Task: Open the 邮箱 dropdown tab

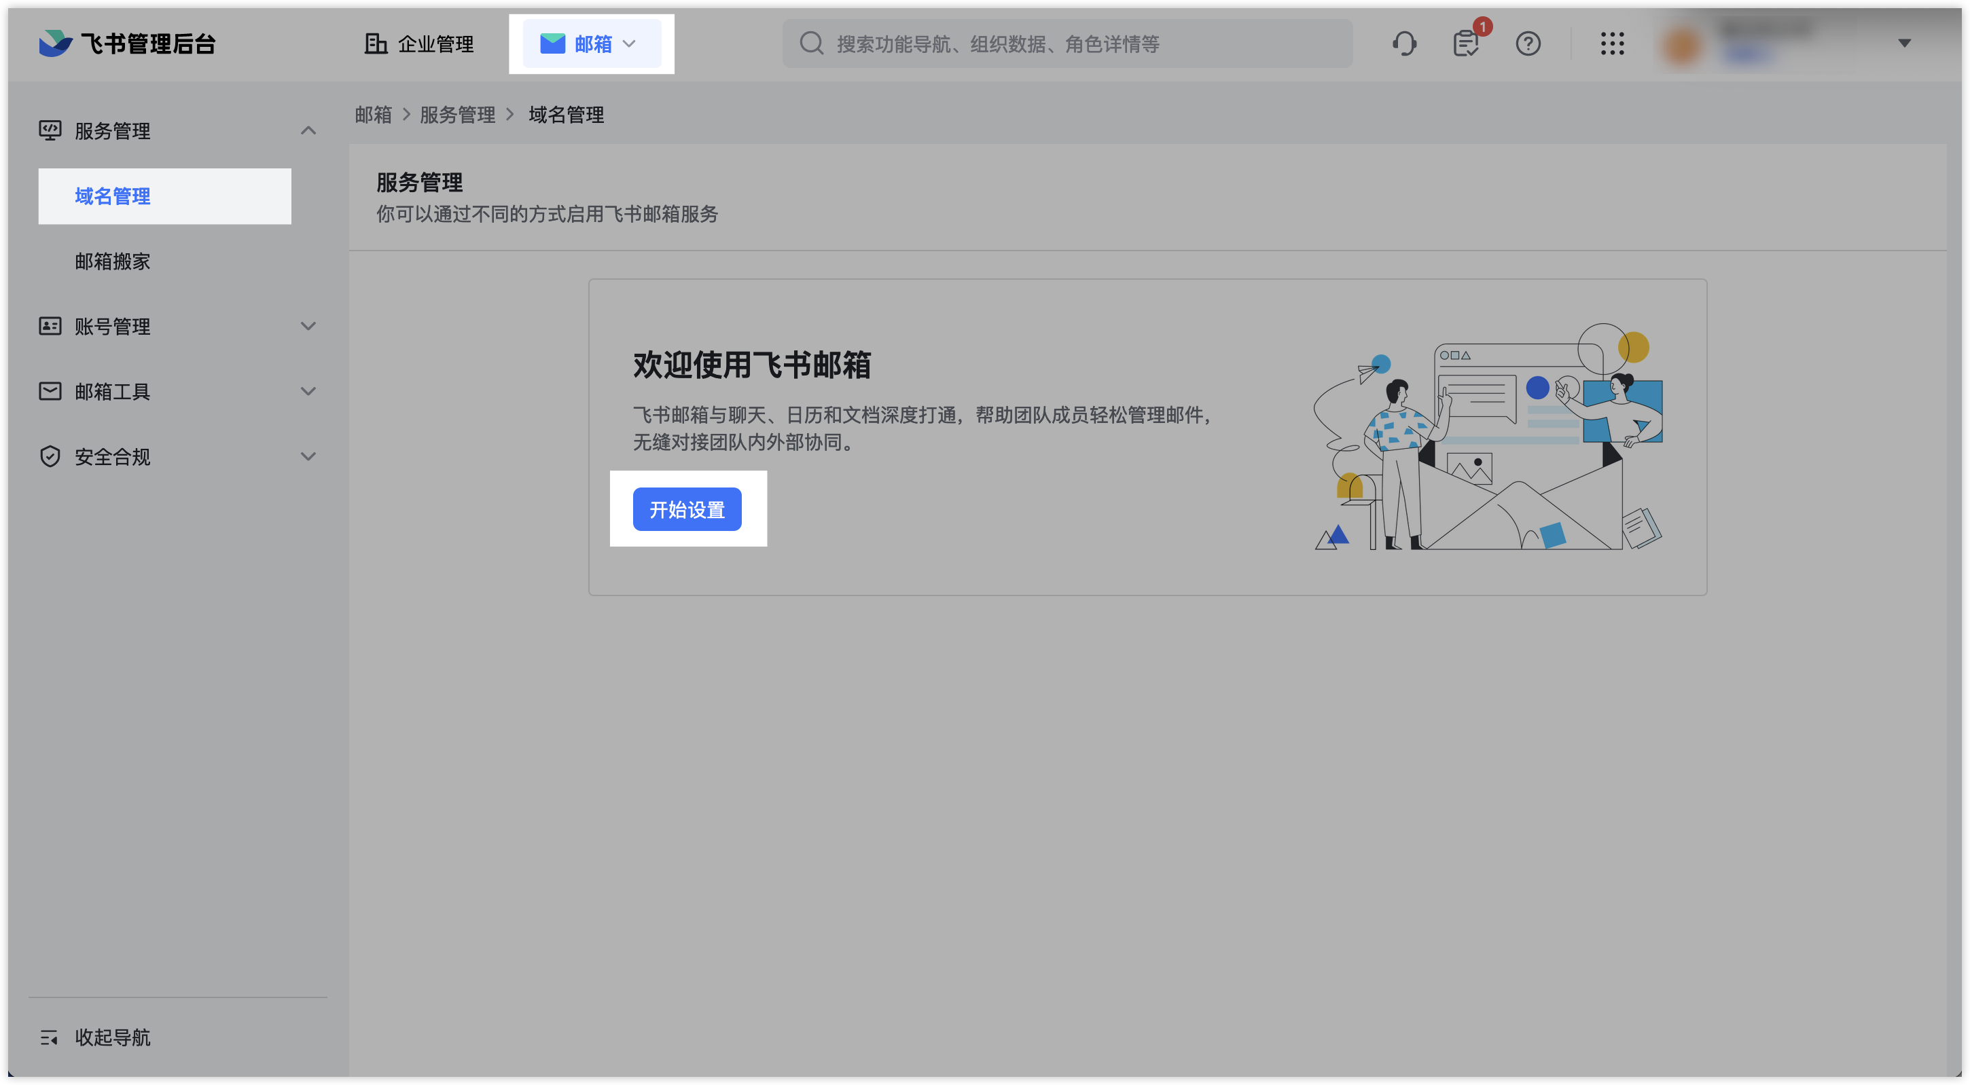Action: point(591,44)
